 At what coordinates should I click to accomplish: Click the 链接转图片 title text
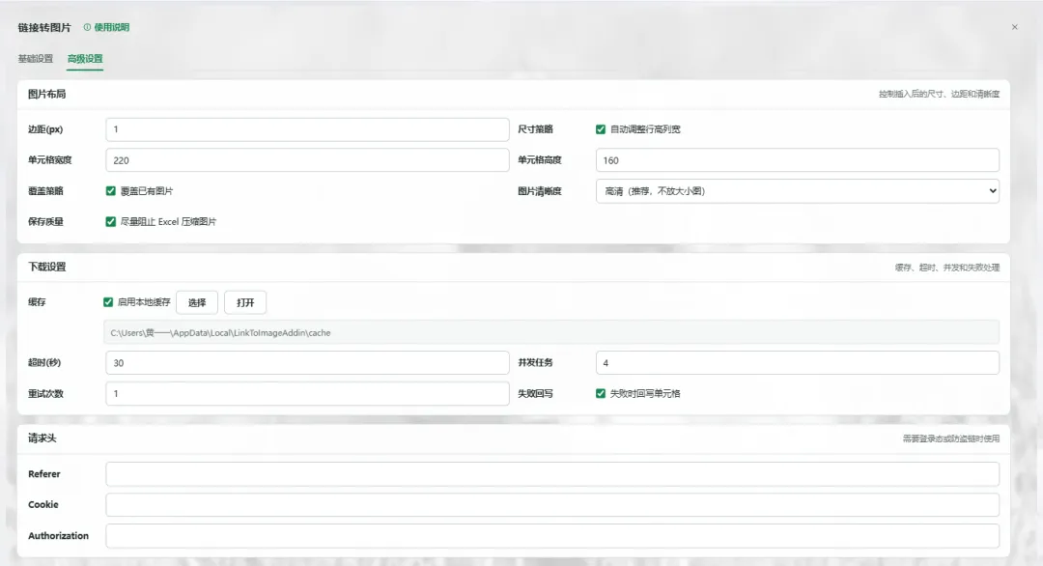(x=43, y=27)
